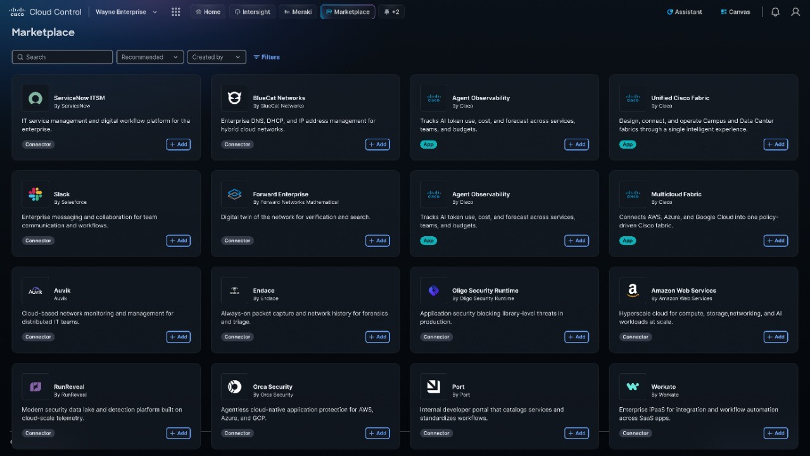Click the magnifier icon in search box
The width and height of the screenshot is (810, 456).
pyautogui.click(x=20, y=57)
